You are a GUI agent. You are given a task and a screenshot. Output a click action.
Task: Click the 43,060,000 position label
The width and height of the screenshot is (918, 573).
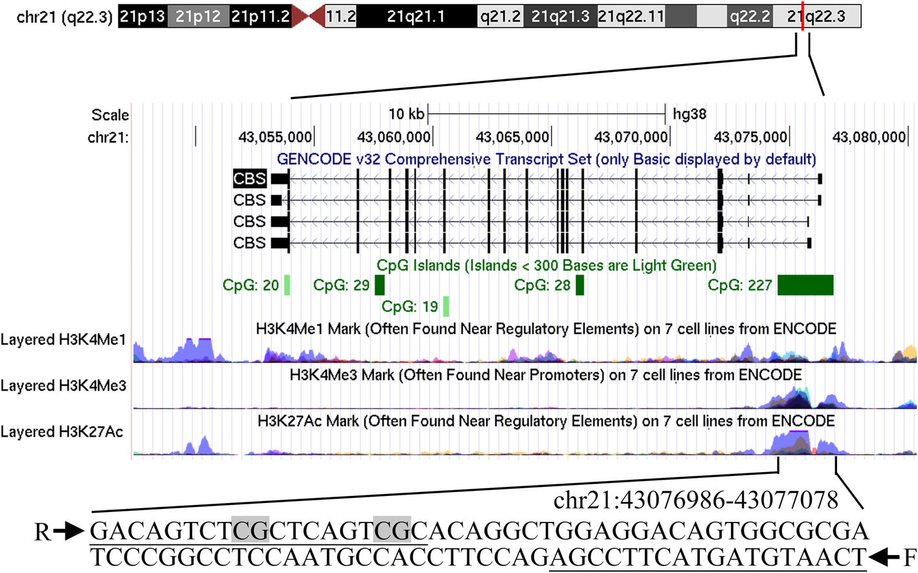coord(394,137)
